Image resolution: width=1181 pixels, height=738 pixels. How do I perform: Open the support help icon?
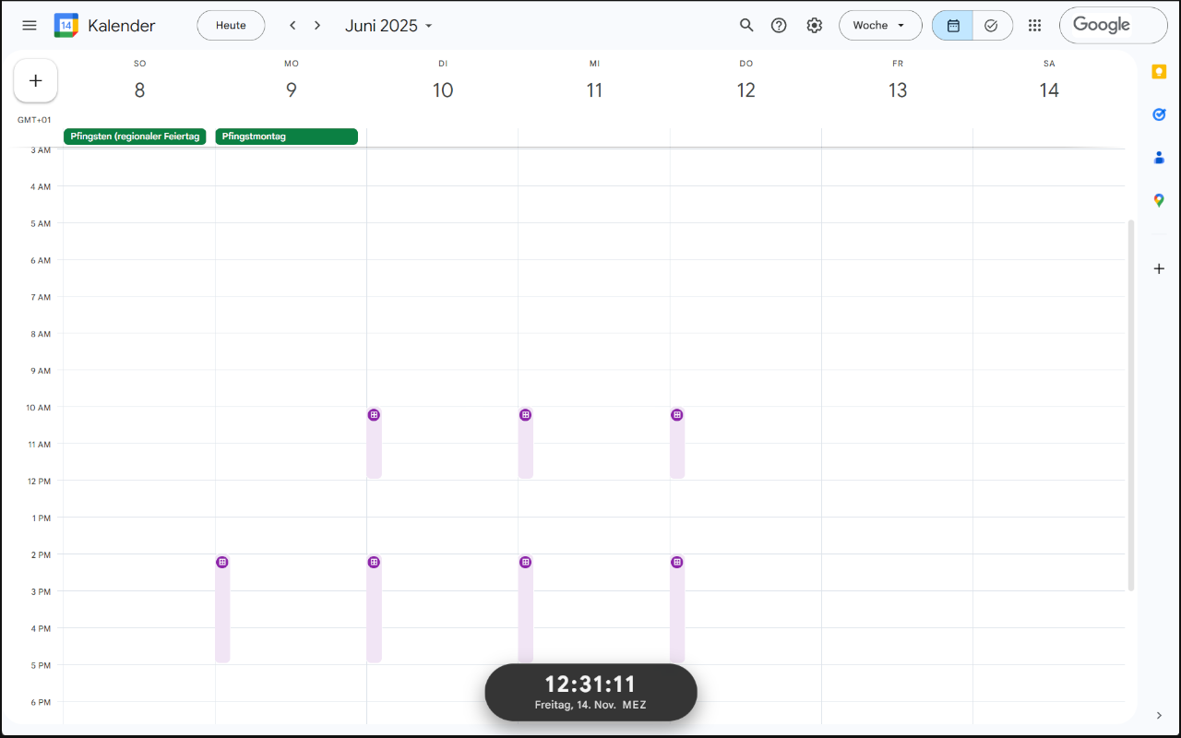point(779,25)
